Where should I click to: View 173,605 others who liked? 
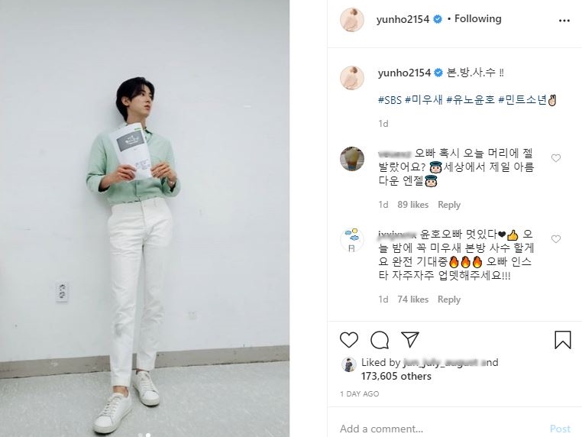pyautogui.click(x=396, y=376)
